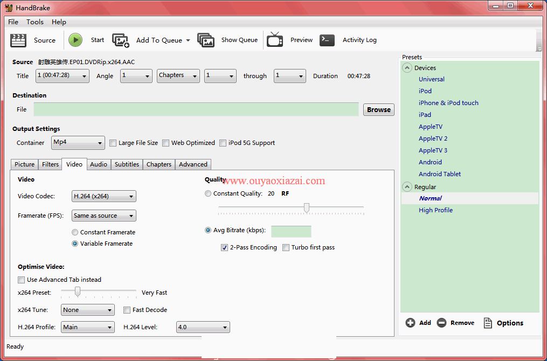Open the H.264 Level dropdown
Image resolution: width=547 pixels, height=361 pixels.
pyautogui.click(x=203, y=327)
